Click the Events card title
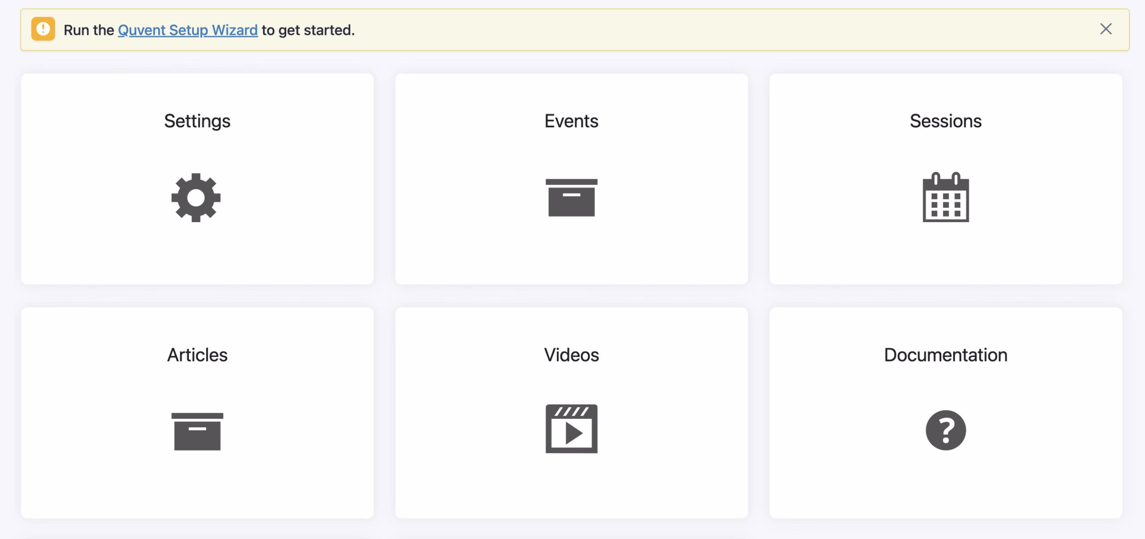The width and height of the screenshot is (1145, 539). click(x=571, y=121)
